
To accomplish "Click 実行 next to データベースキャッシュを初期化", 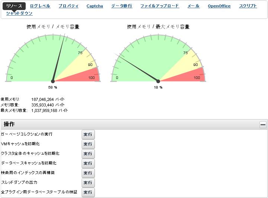I will point(88,163).
